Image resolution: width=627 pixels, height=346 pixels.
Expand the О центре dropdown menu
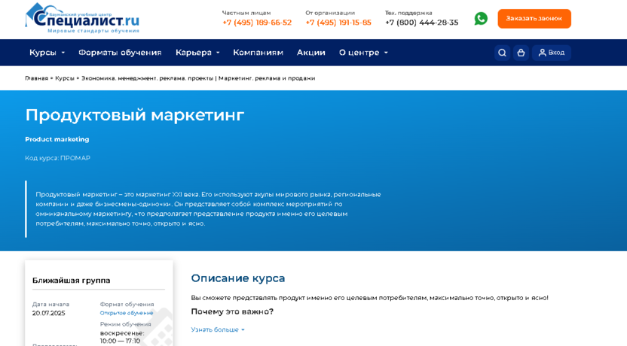click(363, 53)
